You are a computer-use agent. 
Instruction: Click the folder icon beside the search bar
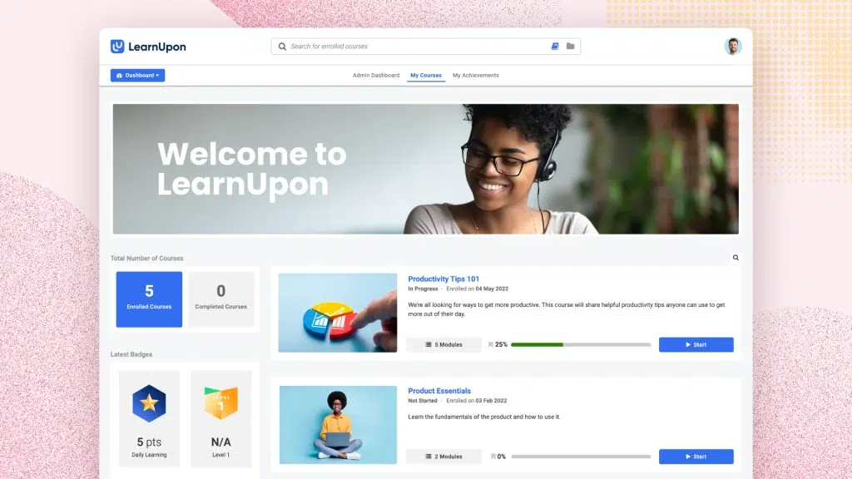[x=571, y=47]
